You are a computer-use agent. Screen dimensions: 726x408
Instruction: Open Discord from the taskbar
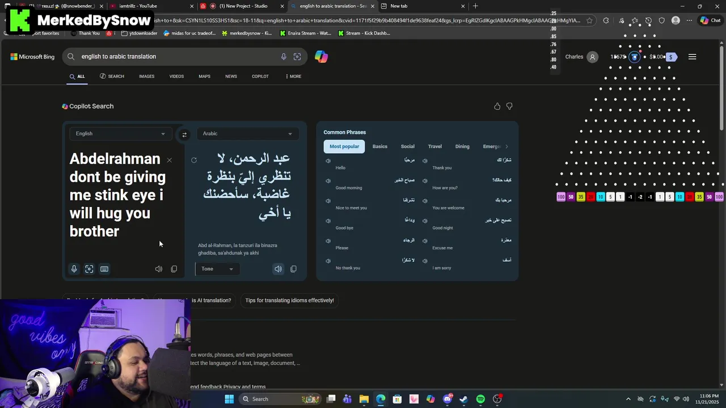point(447,399)
